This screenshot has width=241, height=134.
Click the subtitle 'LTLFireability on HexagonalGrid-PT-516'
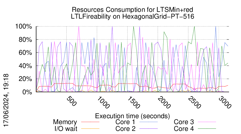coord(132,16)
